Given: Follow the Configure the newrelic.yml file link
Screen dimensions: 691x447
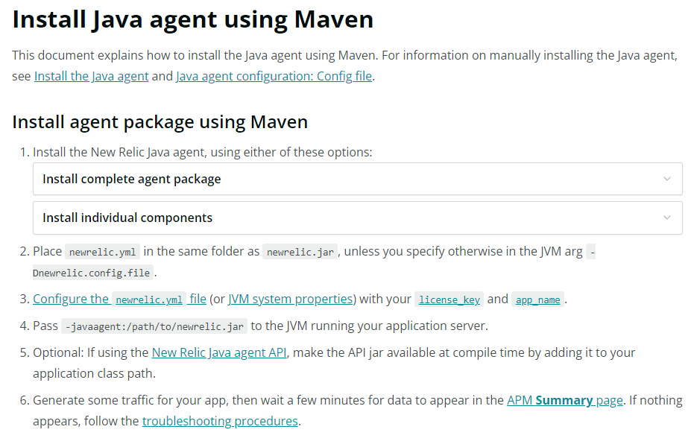Looking at the screenshot, I should (x=119, y=299).
